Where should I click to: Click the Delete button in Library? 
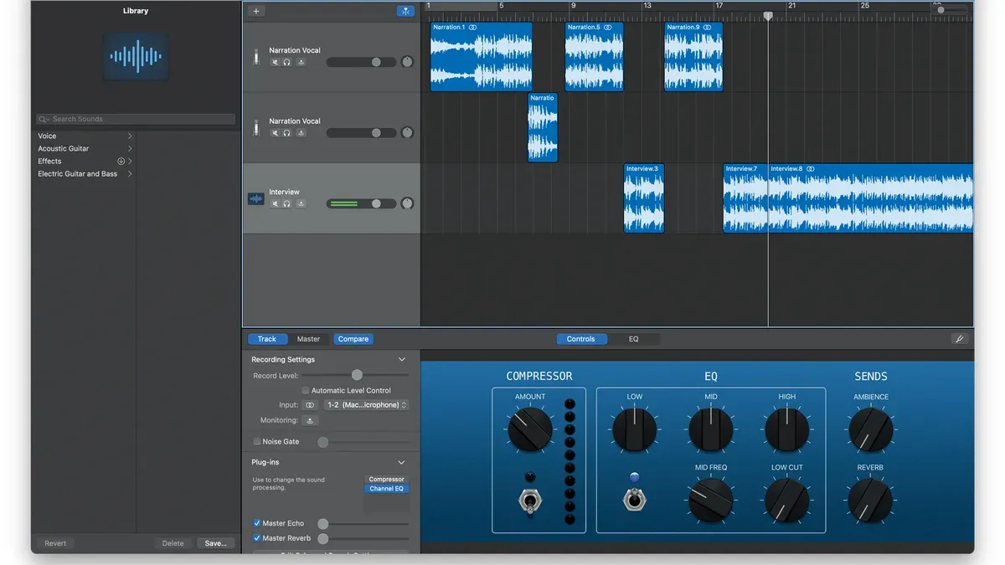tap(173, 543)
